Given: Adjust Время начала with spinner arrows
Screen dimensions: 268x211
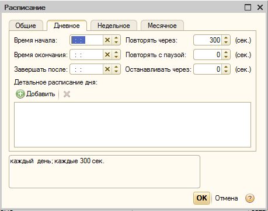Looking at the screenshot, I should [116, 40].
